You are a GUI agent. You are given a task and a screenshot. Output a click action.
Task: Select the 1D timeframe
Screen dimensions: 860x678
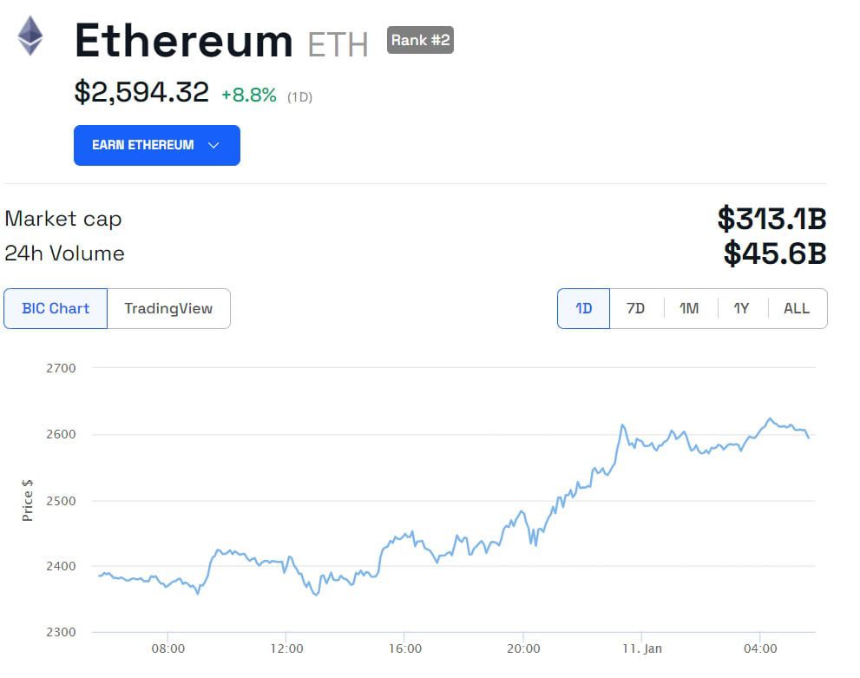coord(583,308)
